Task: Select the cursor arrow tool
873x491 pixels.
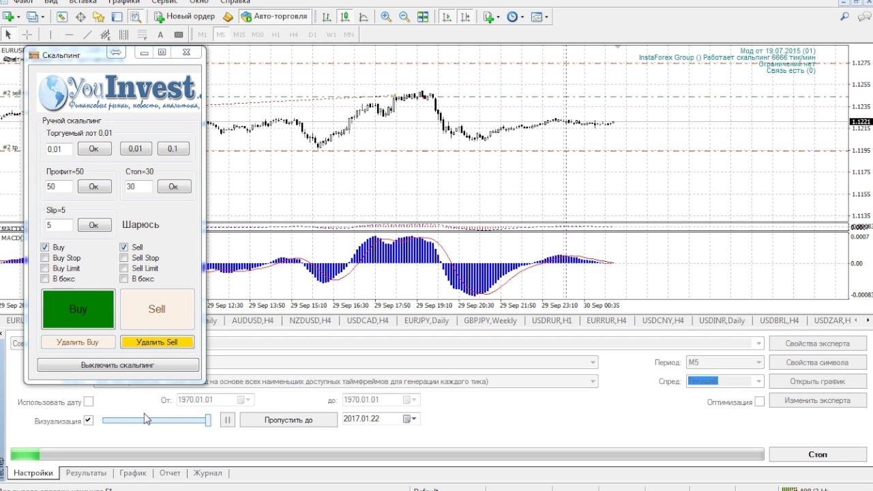Action: 9,34
